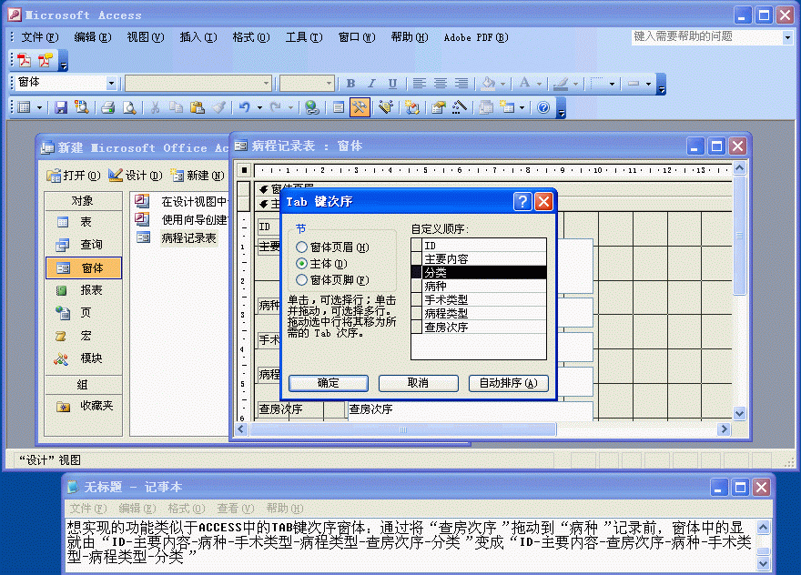The width and height of the screenshot is (801, 575).
Task: Click the 取消 button
Action: point(418,383)
